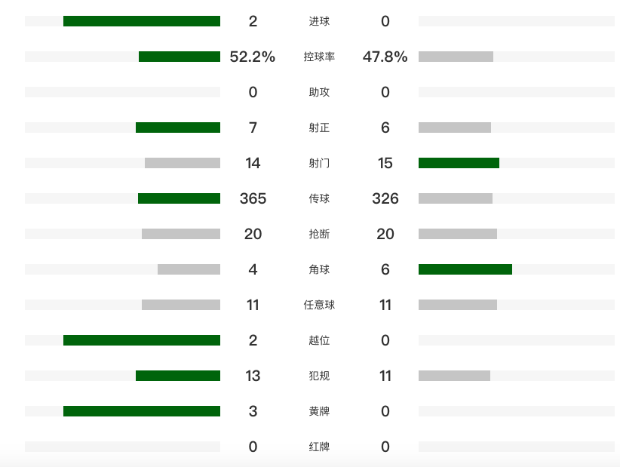
Task: Click the 黄牌 stat label
Action: [319, 411]
